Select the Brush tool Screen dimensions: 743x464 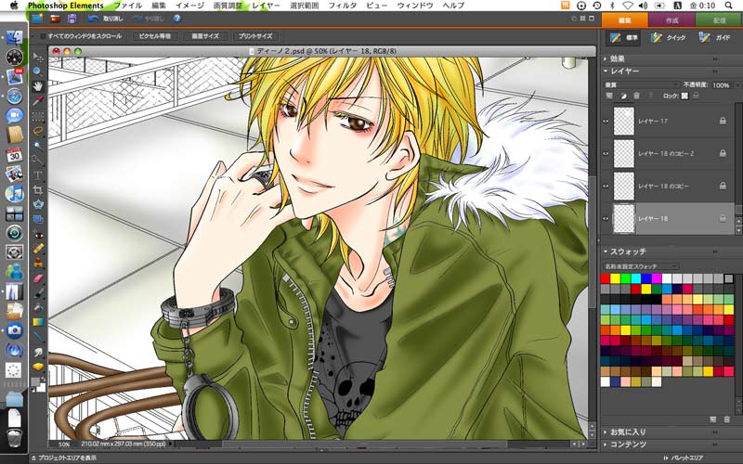tap(38, 292)
